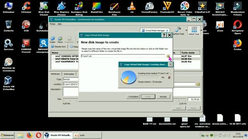Screen dimensions: 248x139
Task: Click Annuler in Copy Virtual Disk Image
Action: click(163, 97)
